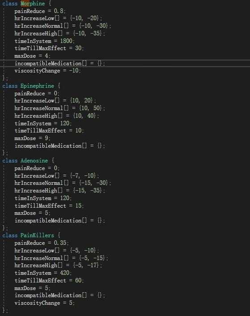Click PainKillers painReduce value 0.35
This screenshot has height=316, width=250.
[x=60, y=243]
